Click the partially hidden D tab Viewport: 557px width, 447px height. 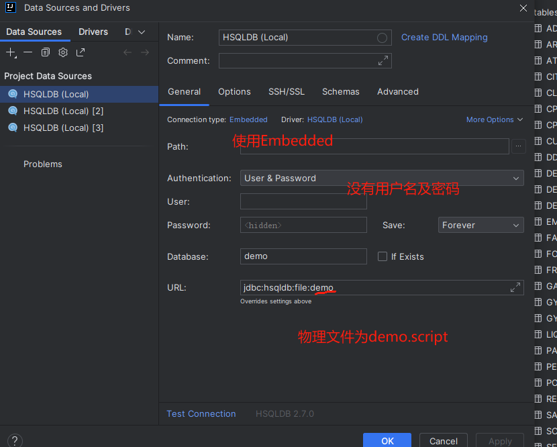(x=128, y=32)
